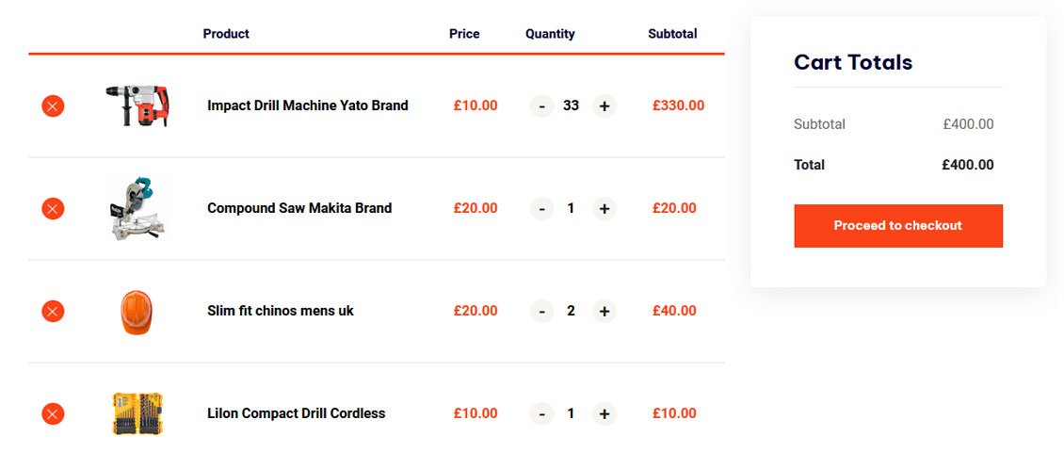View the Compound Saw product image
1064x452 pixels.
point(137,208)
